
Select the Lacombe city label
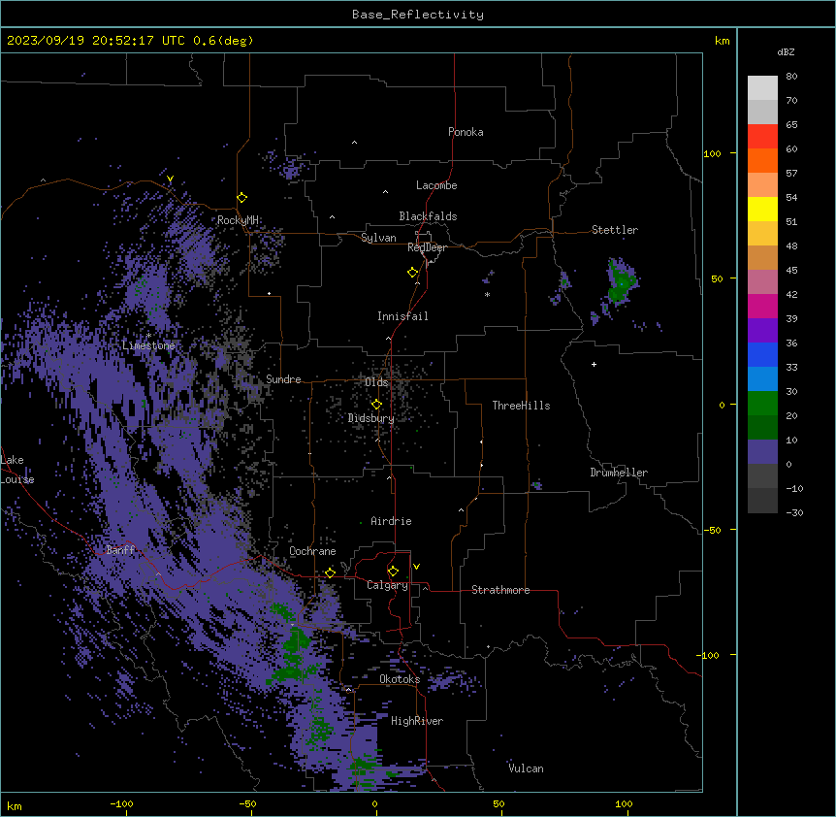[x=436, y=185]
